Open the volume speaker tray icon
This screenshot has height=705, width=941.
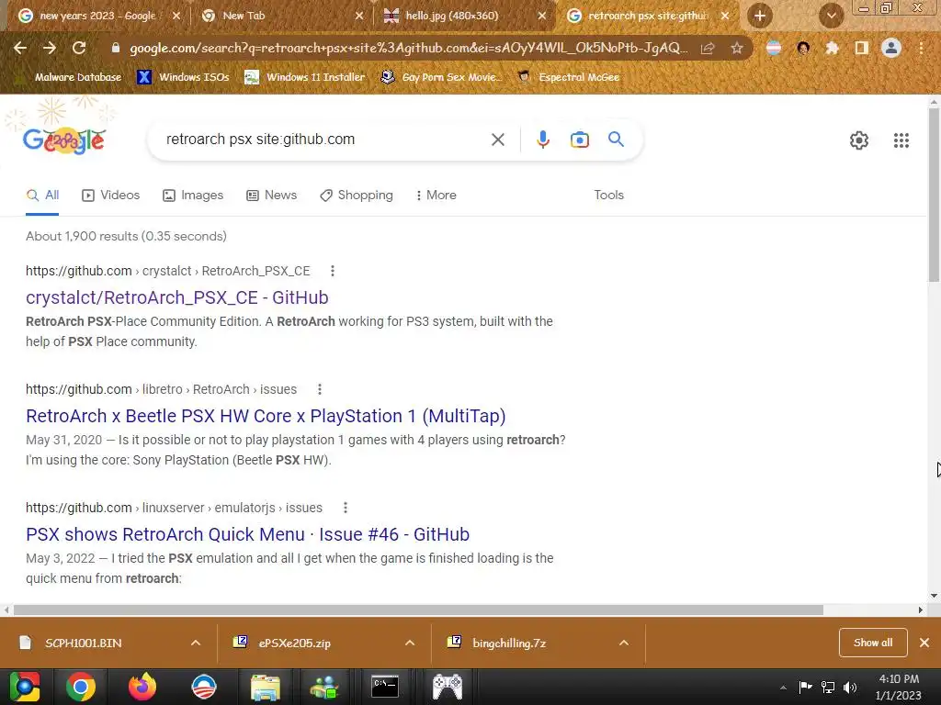coord(850,688)
